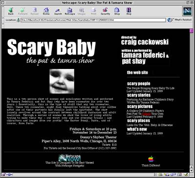Click the Shop toolbar button
Image resolution: width=195 pixels, height=178 pixels.
click(117, 11)
